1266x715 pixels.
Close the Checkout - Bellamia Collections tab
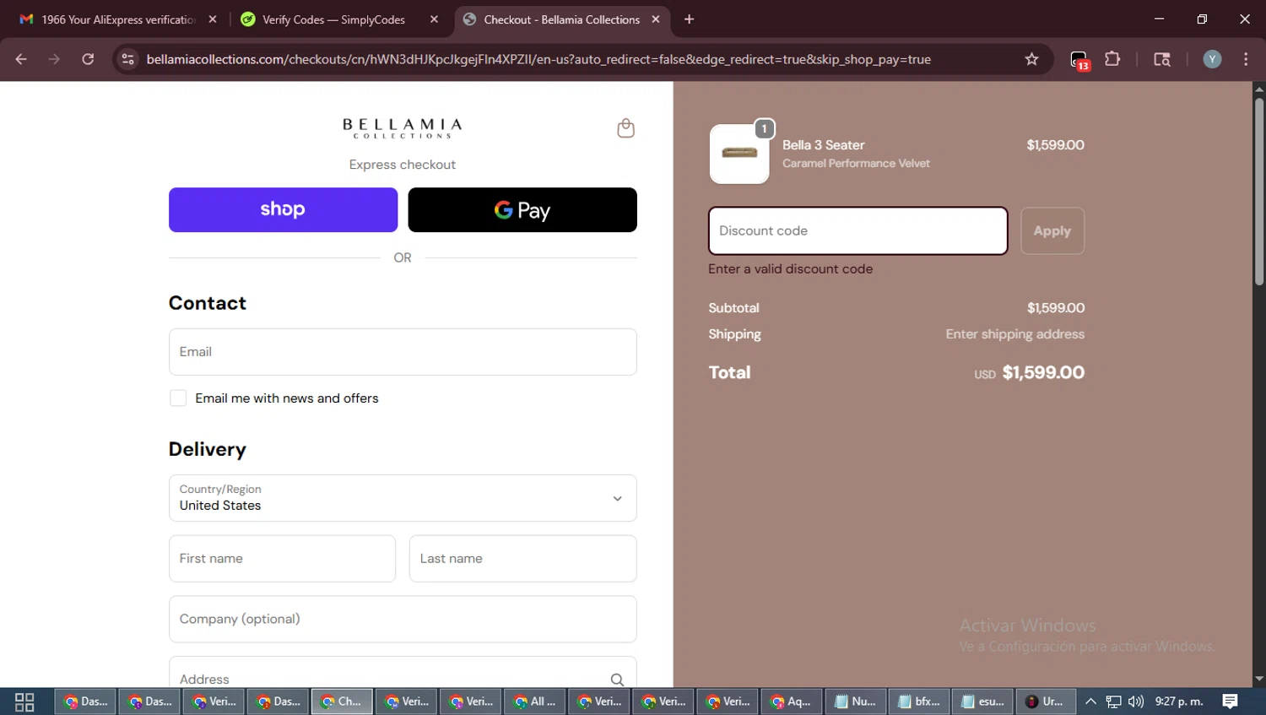coord(656,19)
